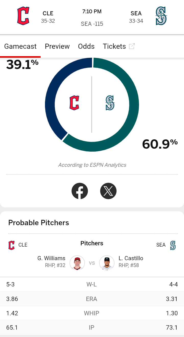Open the Tickets link
Image resolution: width=184 pixels, height=337 pixels.
click(x=114, y=46)
